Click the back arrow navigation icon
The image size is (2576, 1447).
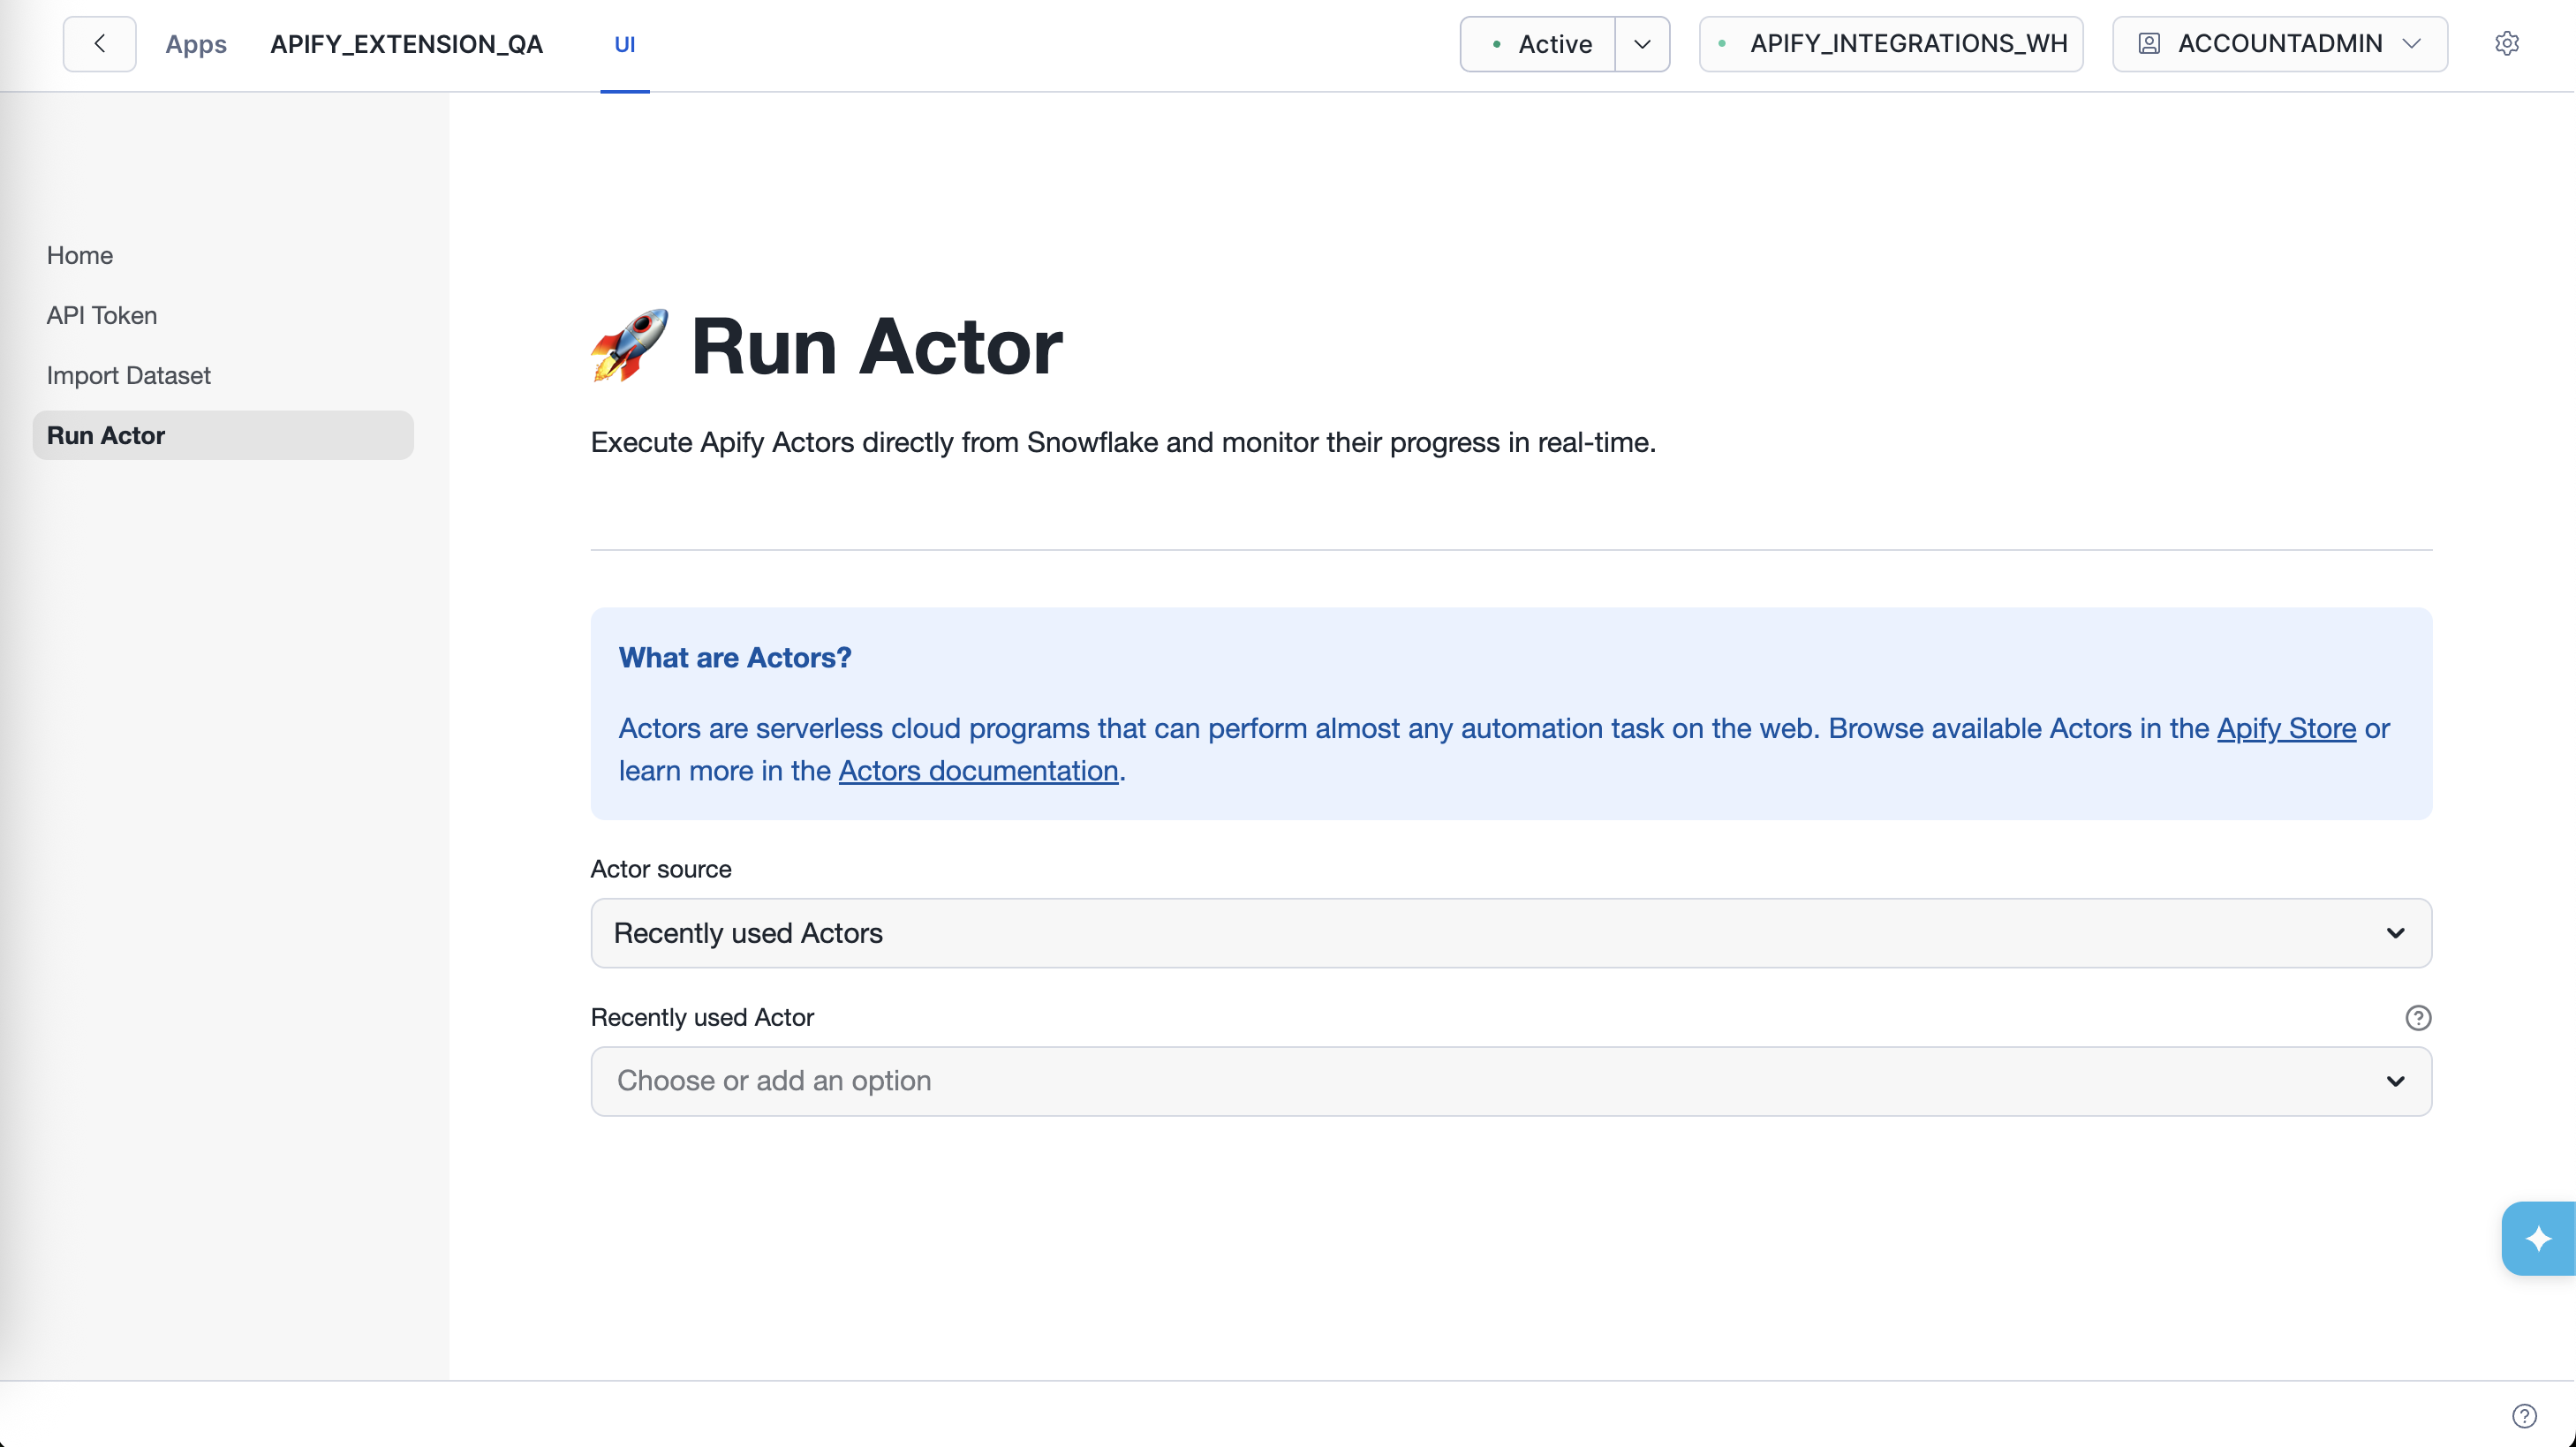(x=98, y=43)
